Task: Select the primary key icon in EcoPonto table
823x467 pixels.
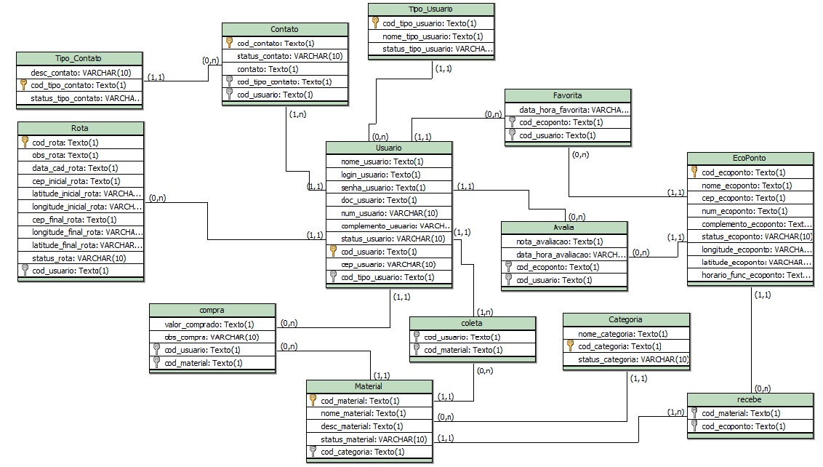Action: [x=694, y=172]
